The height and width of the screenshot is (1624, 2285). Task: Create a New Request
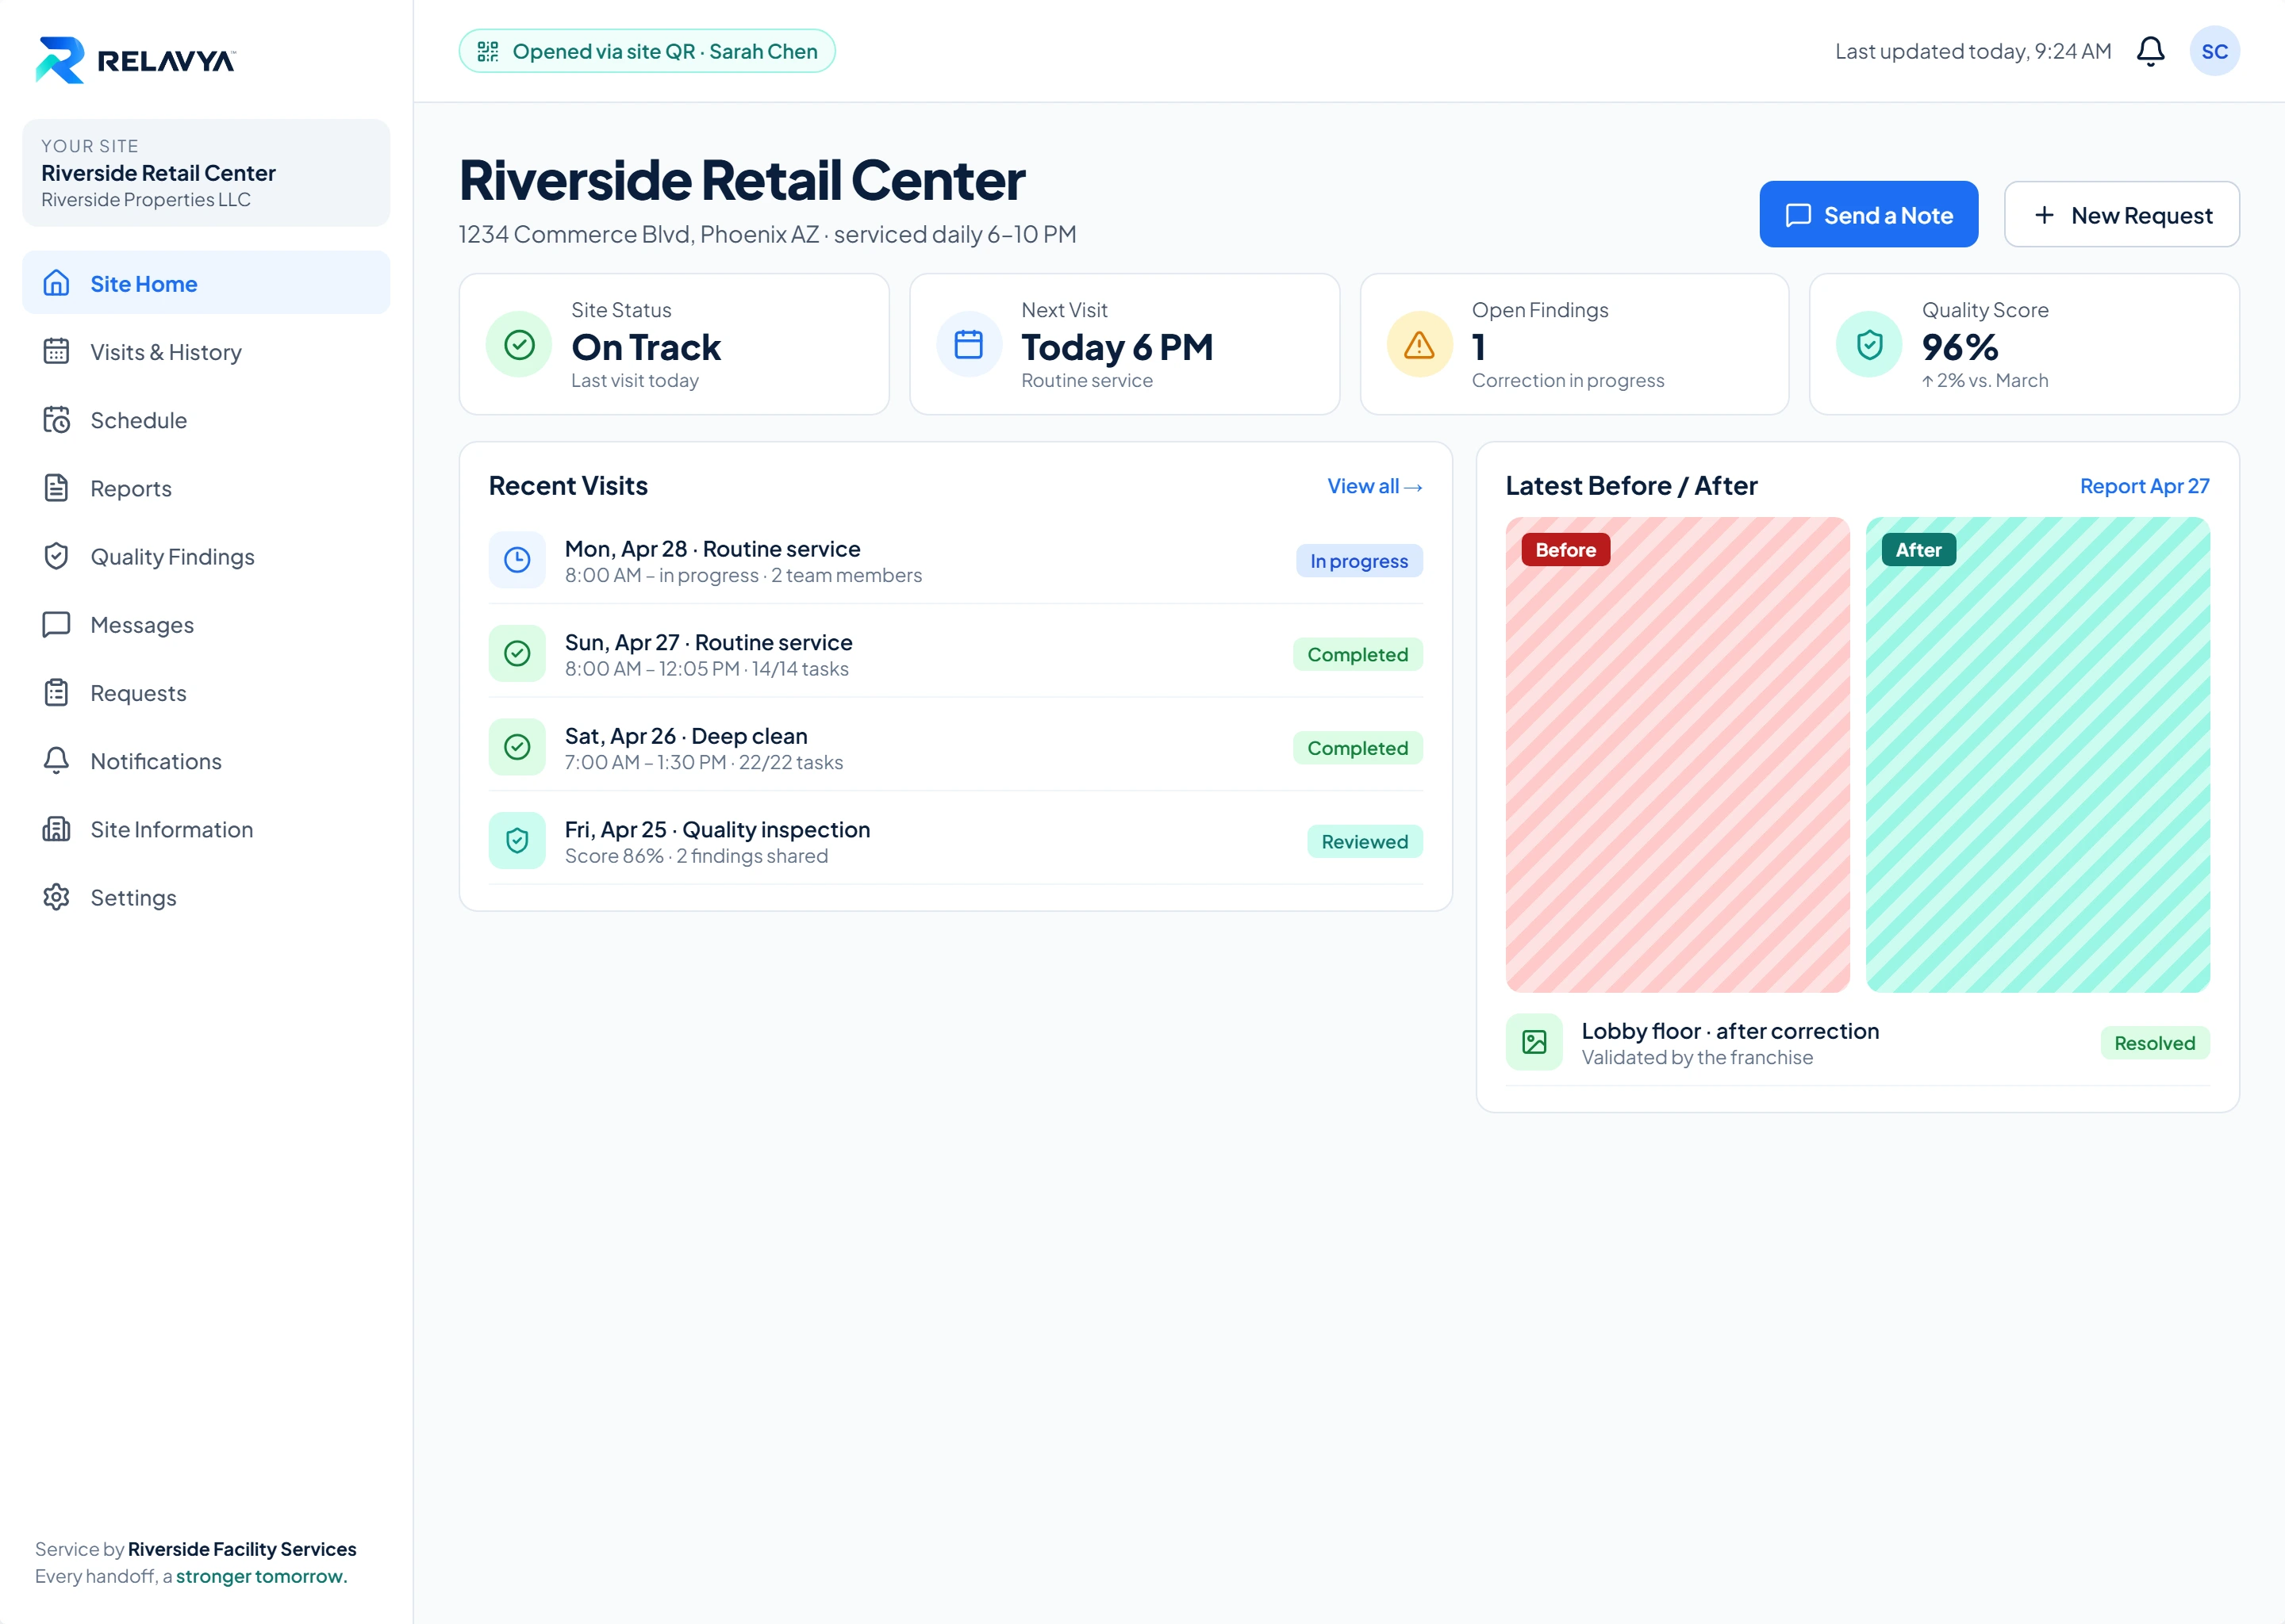click(2122, 215)
